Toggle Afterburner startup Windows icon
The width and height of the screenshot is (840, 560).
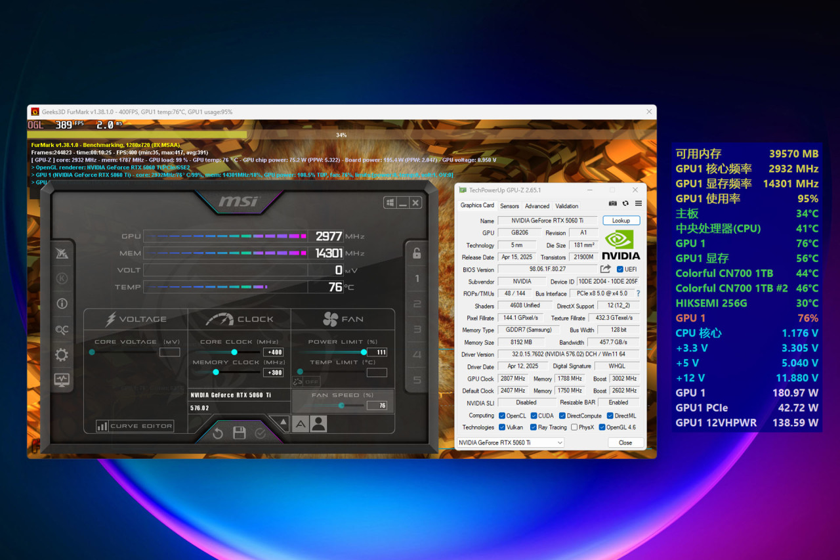click(x=390, y=203)
